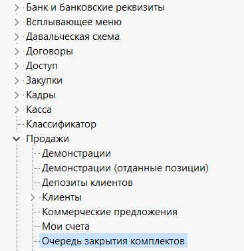Select the Продажи label
The width and height of the screenshot is (244, 251).
(47, 139)
